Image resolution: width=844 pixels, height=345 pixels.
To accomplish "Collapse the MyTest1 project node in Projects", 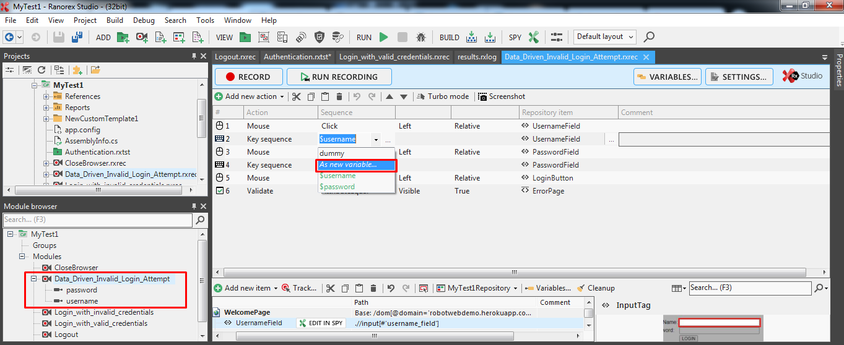I will (35, 85).
